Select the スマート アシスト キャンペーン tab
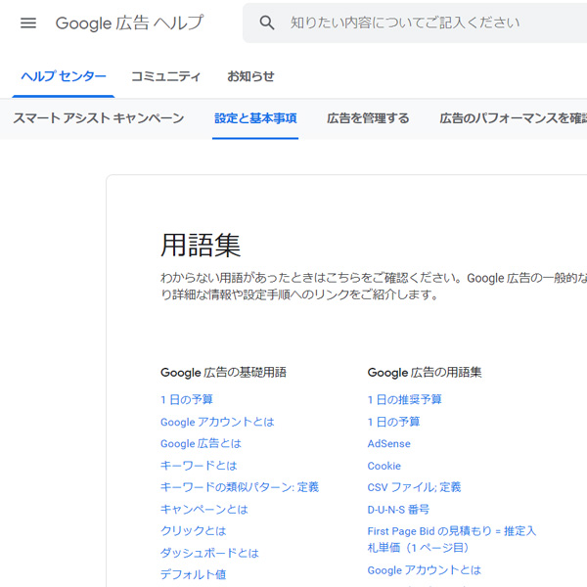The width and height of the screenshot is (587, 587). pyautogui.click(x=99, y=118)
